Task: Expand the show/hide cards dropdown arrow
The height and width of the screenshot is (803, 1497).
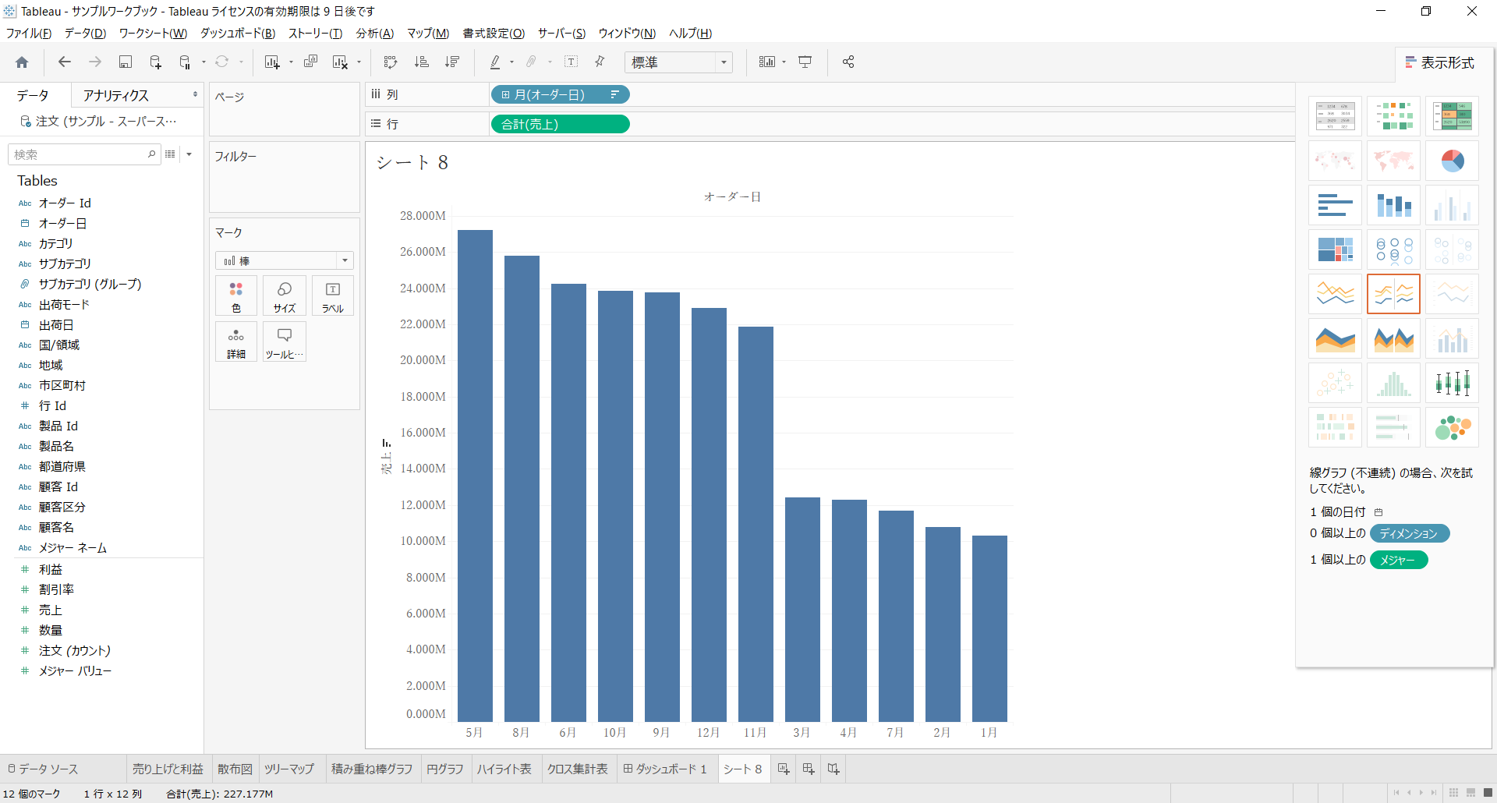Action: pos(784,62)
